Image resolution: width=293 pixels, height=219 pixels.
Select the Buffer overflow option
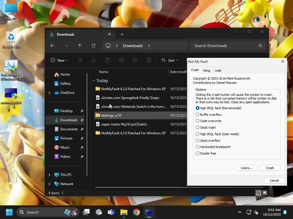coord(209,115)
